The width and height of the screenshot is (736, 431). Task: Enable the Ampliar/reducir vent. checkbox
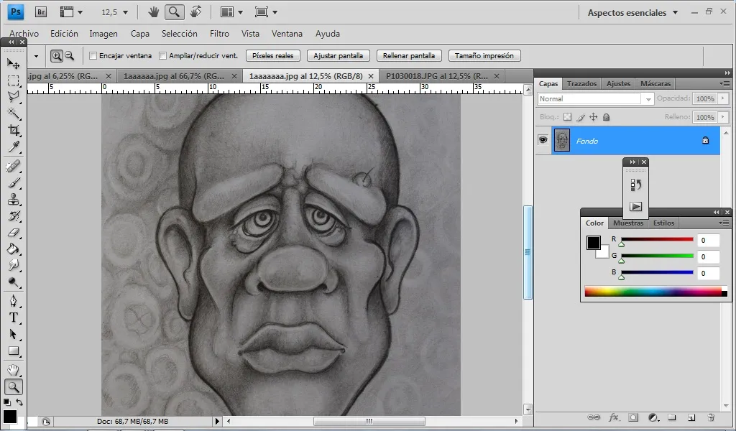point(163,56)
